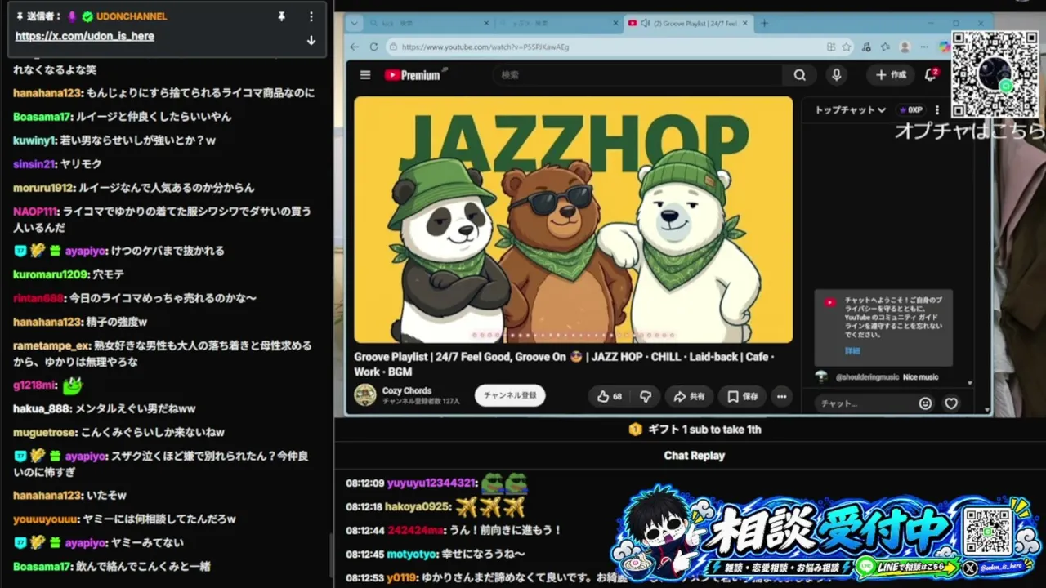This screenshot has height=588, width=1046.
Task: Go back in the browser
Action: [354, 47]
